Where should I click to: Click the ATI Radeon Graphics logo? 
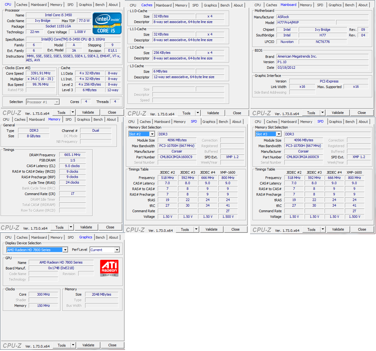click(109, 268)
